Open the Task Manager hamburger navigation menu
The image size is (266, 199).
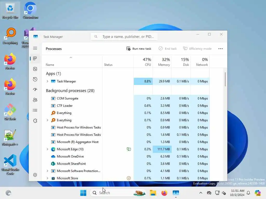[35, 48]
